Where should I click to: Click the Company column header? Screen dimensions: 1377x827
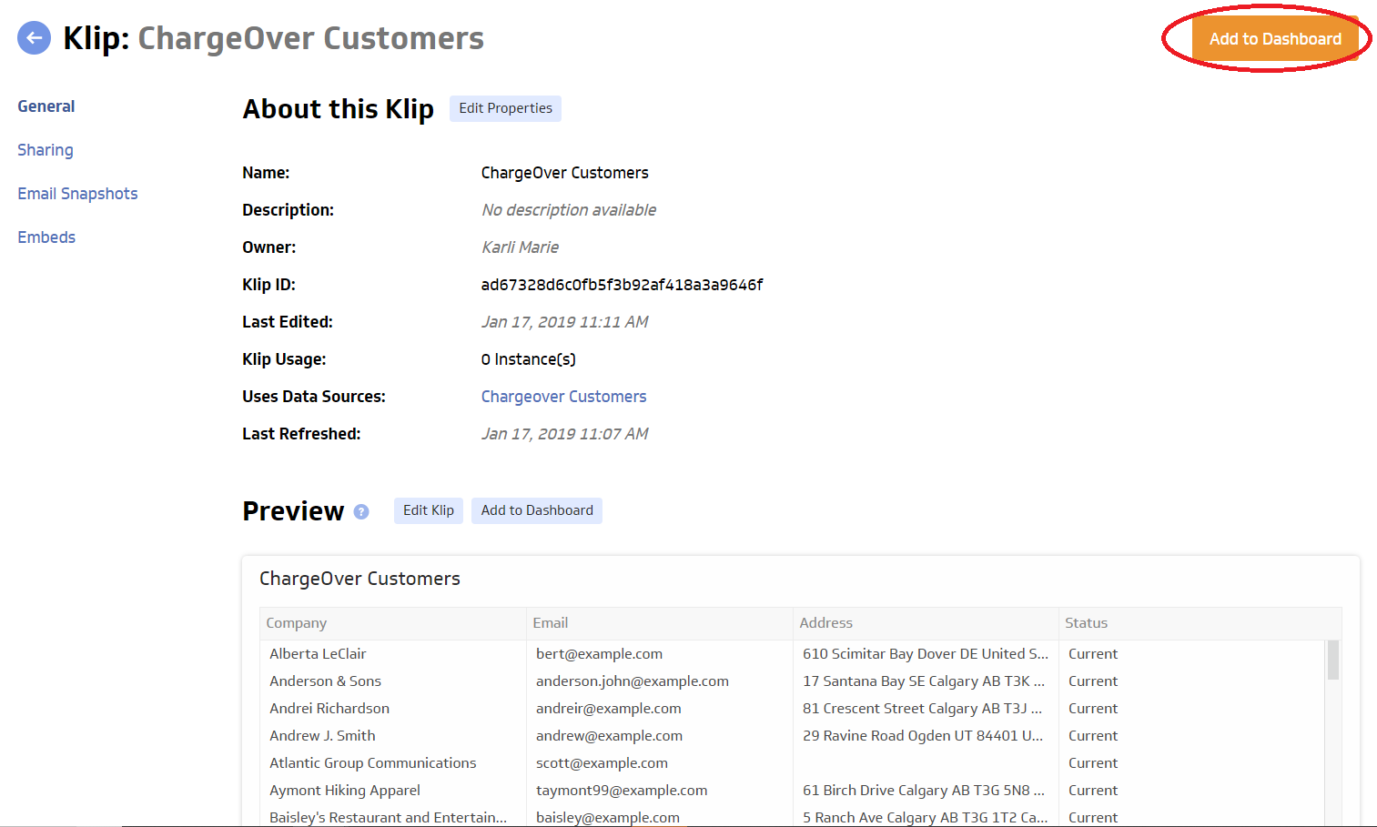pyautogui.click(x=393, y=623)
